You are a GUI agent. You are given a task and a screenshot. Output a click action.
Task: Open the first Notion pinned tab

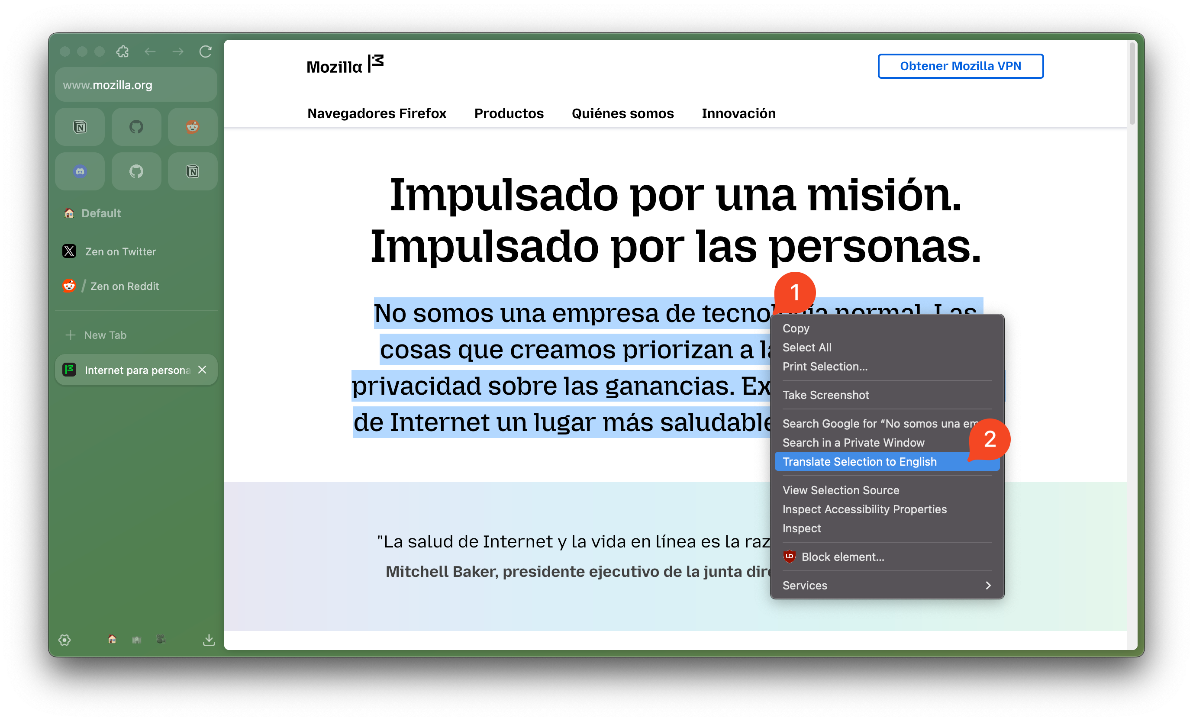(x=80, y=127)
